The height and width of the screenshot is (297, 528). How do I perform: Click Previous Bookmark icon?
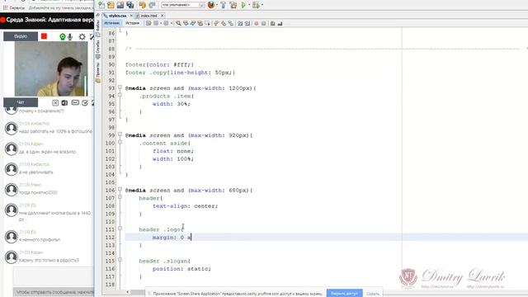click(216, 23)
